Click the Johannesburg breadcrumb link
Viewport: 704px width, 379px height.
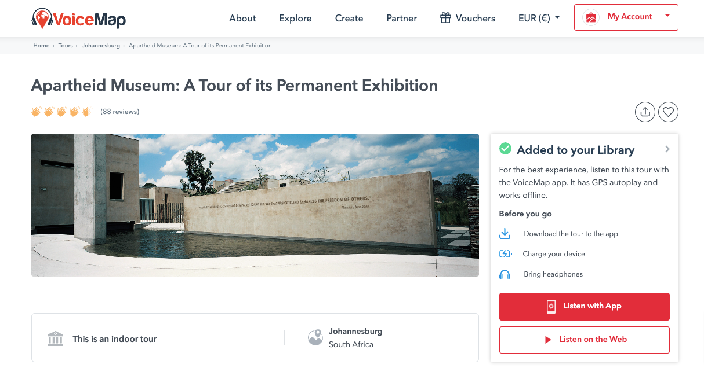[101, 46]
